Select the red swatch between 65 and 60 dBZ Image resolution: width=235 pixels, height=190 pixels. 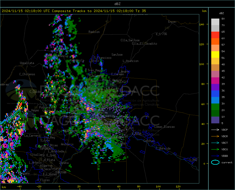(215, 35)
